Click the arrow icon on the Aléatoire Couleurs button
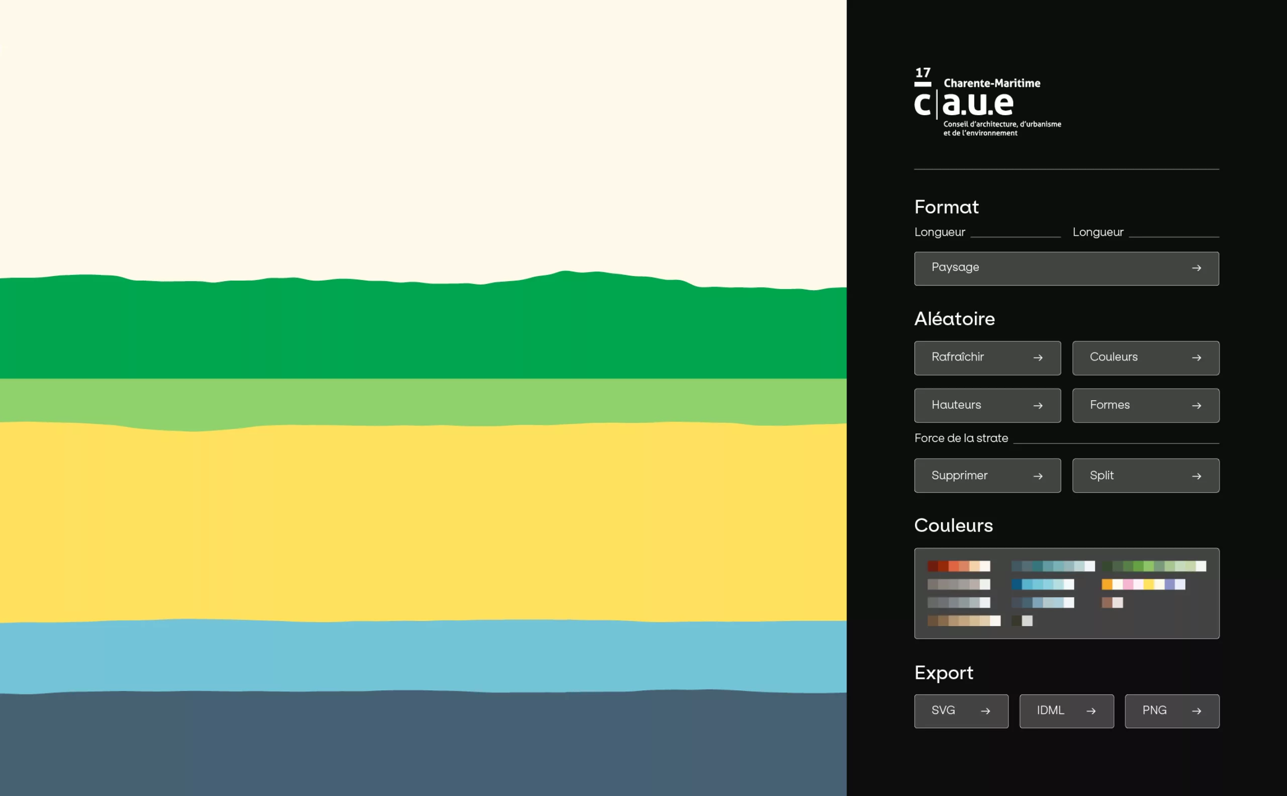Screen dimensions: 1287x796 [1196, 358]
